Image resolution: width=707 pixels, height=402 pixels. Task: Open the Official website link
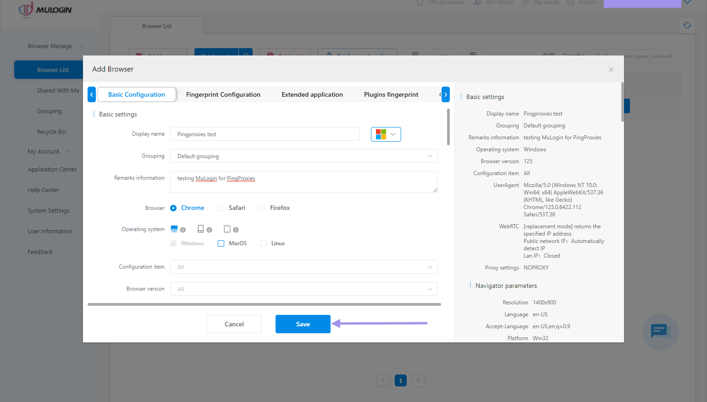(441, 2)
